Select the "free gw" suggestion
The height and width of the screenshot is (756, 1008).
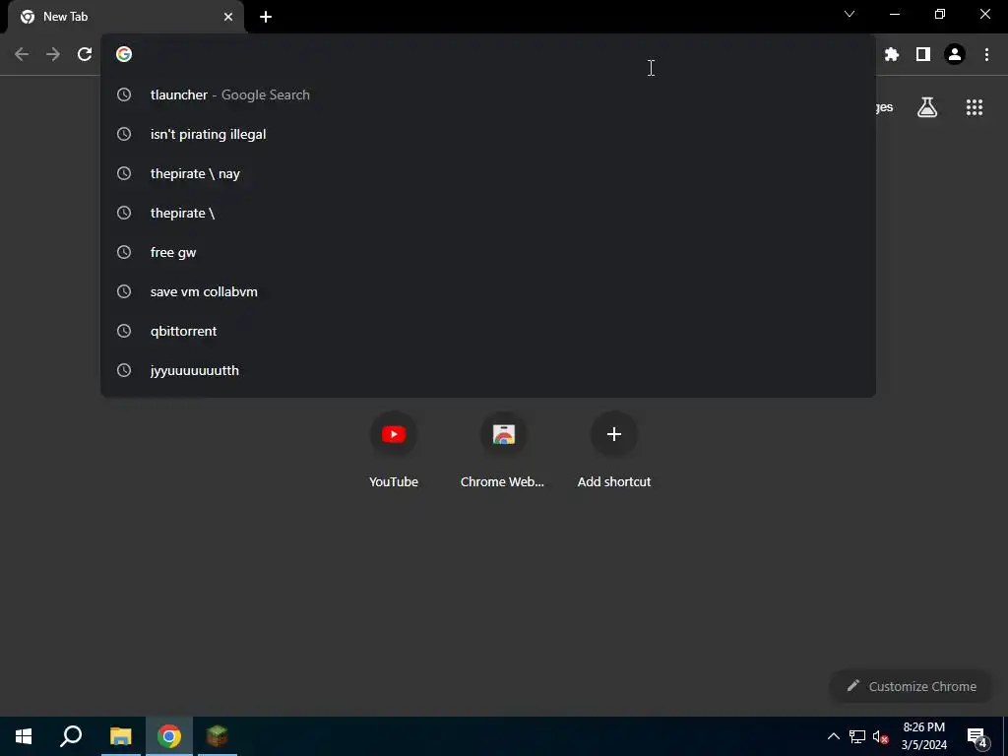(x=488, y=252)
